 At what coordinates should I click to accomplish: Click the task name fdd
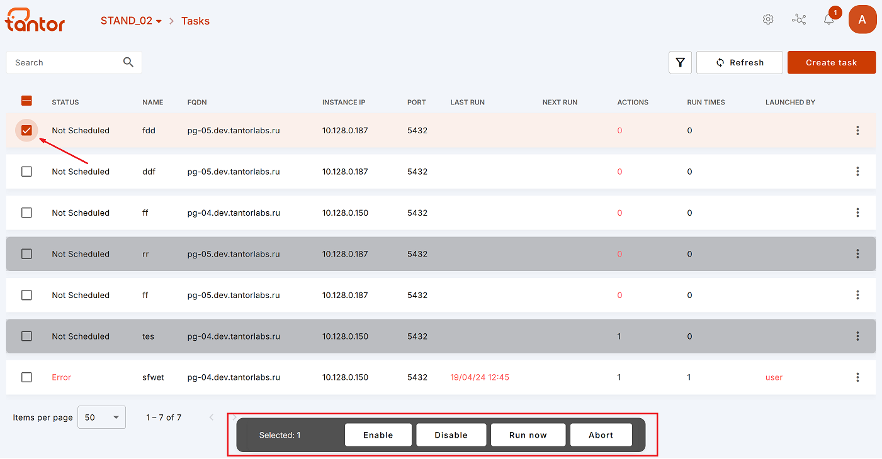coord(149,131)
